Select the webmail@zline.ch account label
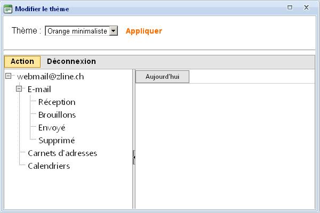 50,77
